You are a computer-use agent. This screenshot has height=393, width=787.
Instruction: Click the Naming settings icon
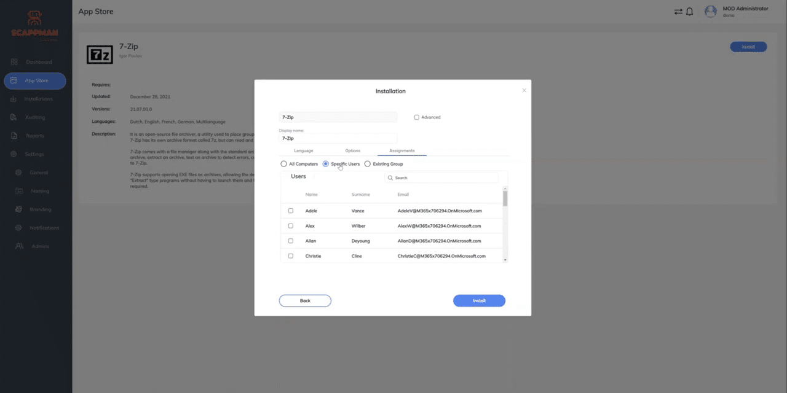tap(18, 191)
